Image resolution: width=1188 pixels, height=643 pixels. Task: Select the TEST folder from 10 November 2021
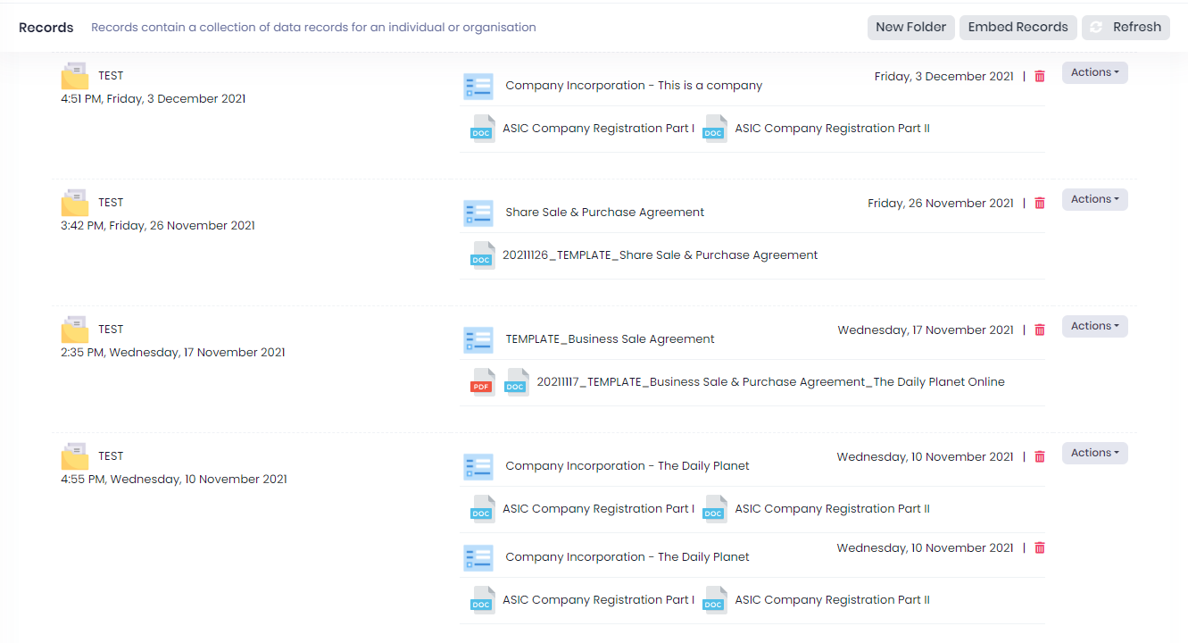click(75, 457)
